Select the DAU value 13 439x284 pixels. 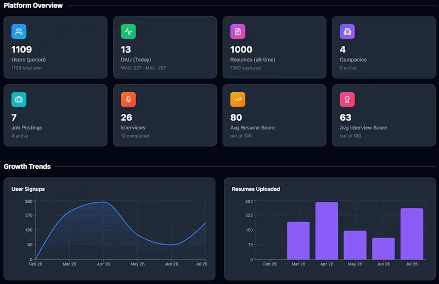click(x=126, y=49)
